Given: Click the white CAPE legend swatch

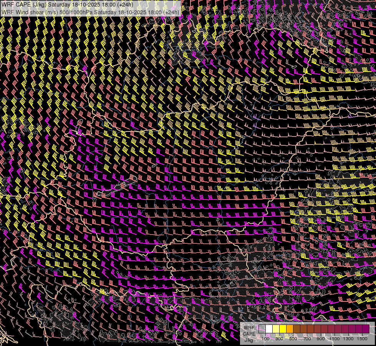Looking at the screenshot, I should (x=269, y=329).
